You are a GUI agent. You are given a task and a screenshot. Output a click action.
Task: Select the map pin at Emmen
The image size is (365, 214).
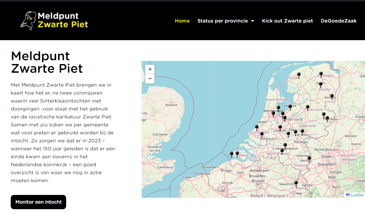[332, 96]
